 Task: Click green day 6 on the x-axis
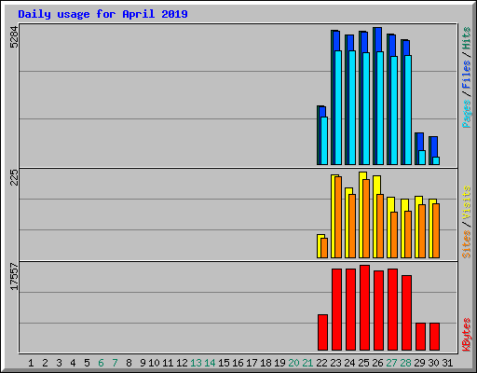101,363
